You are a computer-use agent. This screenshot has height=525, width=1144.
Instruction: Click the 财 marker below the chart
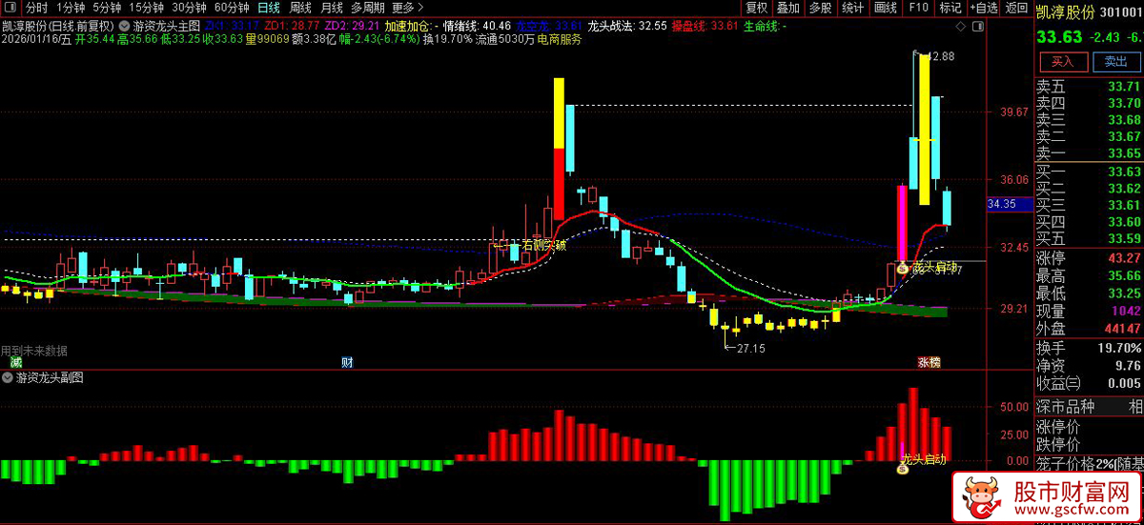tap(347, 363)
